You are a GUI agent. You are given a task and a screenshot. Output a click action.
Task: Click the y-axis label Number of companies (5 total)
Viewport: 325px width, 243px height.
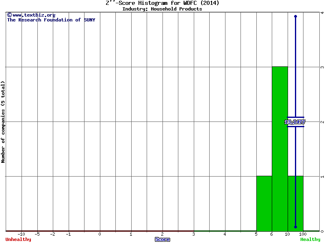click(x=3, y=122)
